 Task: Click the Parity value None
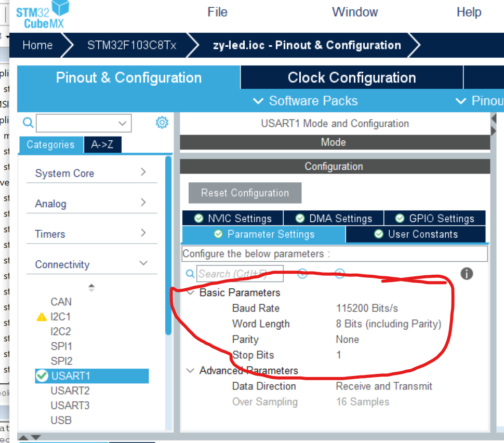pos(347,339)
